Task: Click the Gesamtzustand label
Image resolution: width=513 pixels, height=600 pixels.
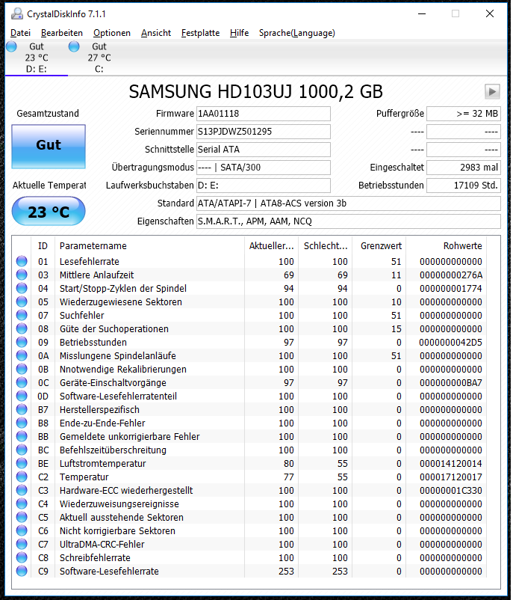Action: 48,114
